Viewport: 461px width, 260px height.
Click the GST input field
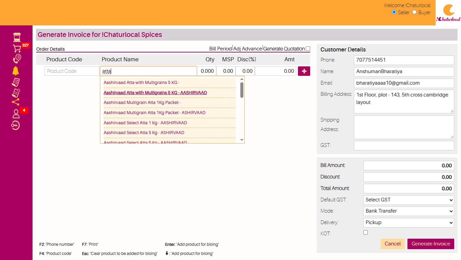click(404, 146)
